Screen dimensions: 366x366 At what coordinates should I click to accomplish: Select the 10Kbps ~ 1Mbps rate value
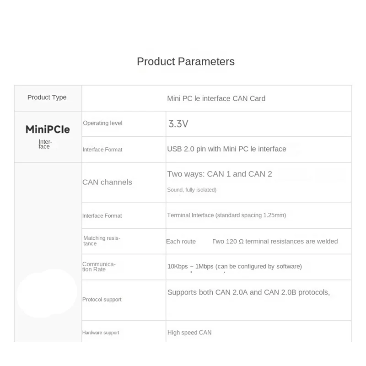(234, 266)
